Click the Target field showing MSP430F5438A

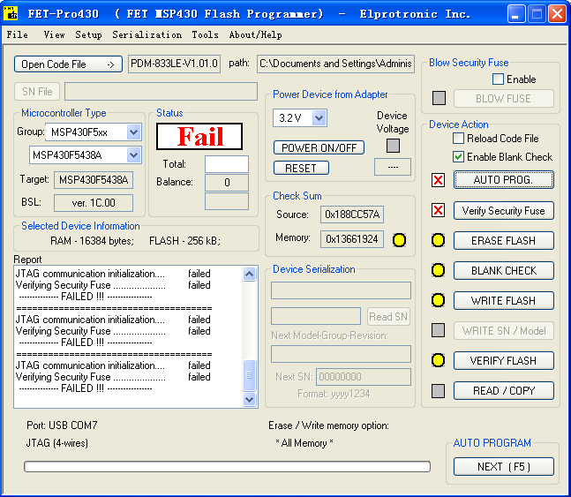click(94, 180)
